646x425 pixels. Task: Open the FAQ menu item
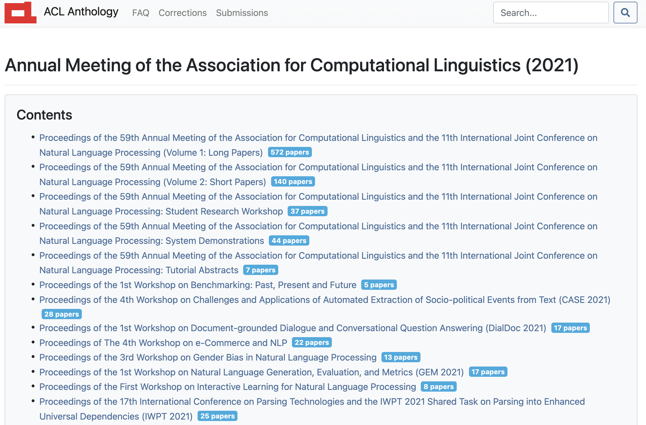(x=141, y=13)
